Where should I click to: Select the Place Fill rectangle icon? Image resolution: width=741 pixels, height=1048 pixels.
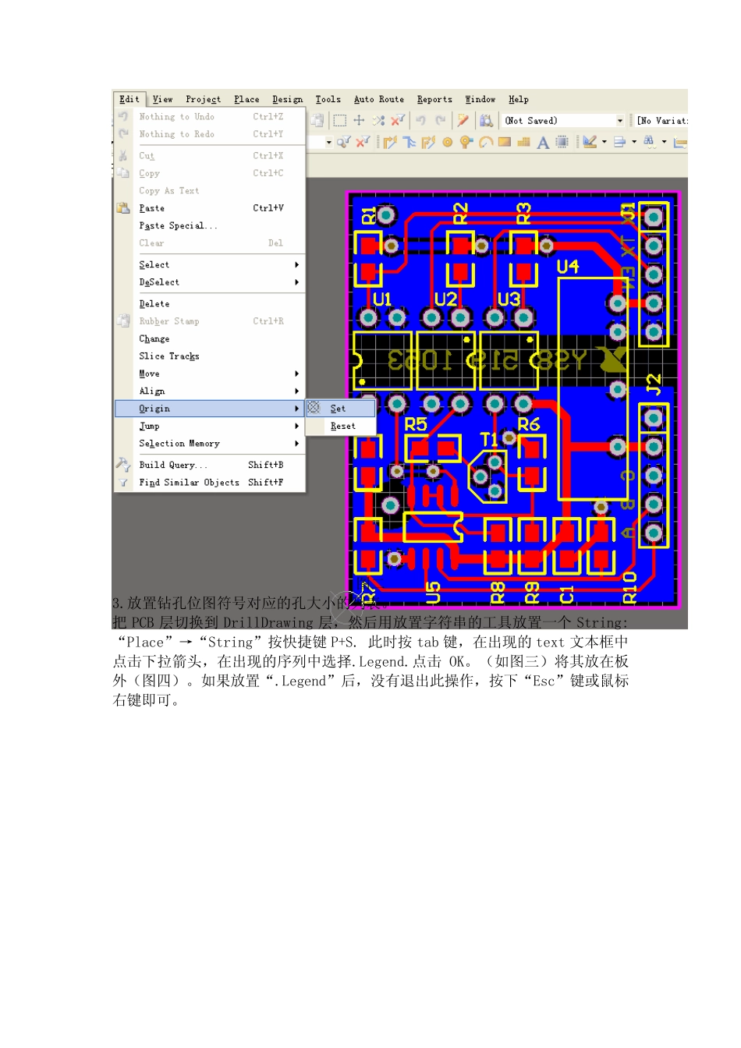tap(505, 142)
